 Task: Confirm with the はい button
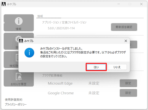pos(96,67)
